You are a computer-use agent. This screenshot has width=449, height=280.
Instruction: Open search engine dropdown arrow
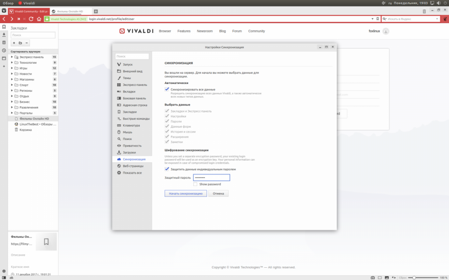437,19
